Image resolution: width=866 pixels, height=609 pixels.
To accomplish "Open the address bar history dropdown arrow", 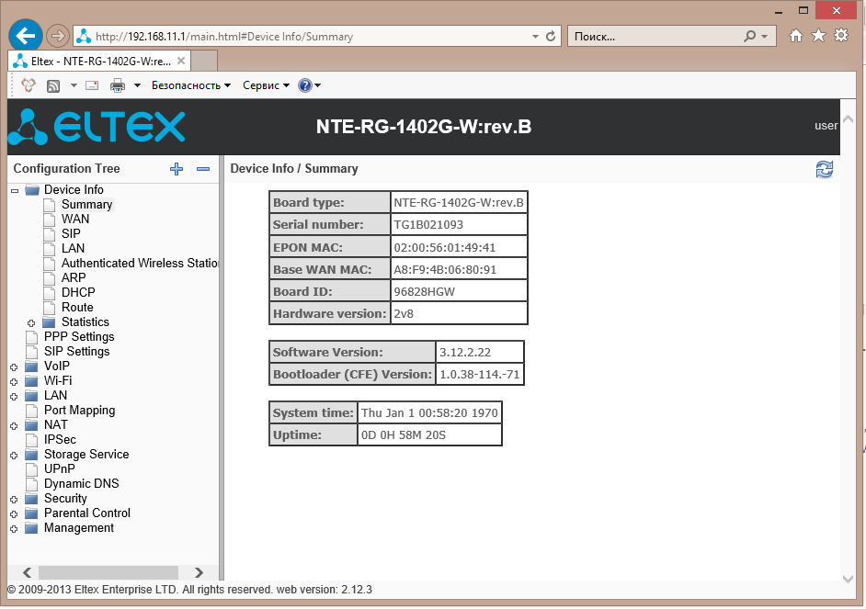I will [x=535, y=37].
